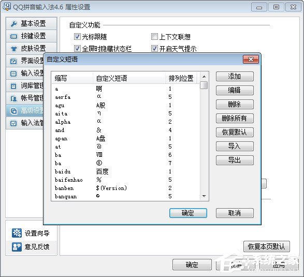
Task: Select the 'at' phrase row
Action: pos(126,147)
